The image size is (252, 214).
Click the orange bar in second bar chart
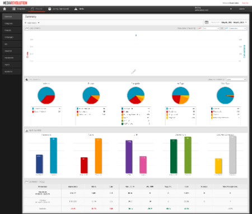[98, 156]
